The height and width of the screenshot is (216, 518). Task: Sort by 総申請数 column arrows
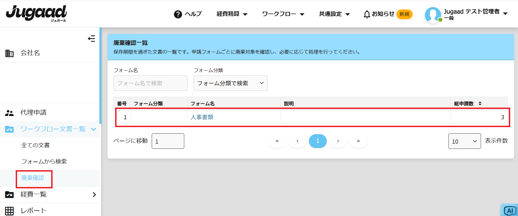(480, 104)
